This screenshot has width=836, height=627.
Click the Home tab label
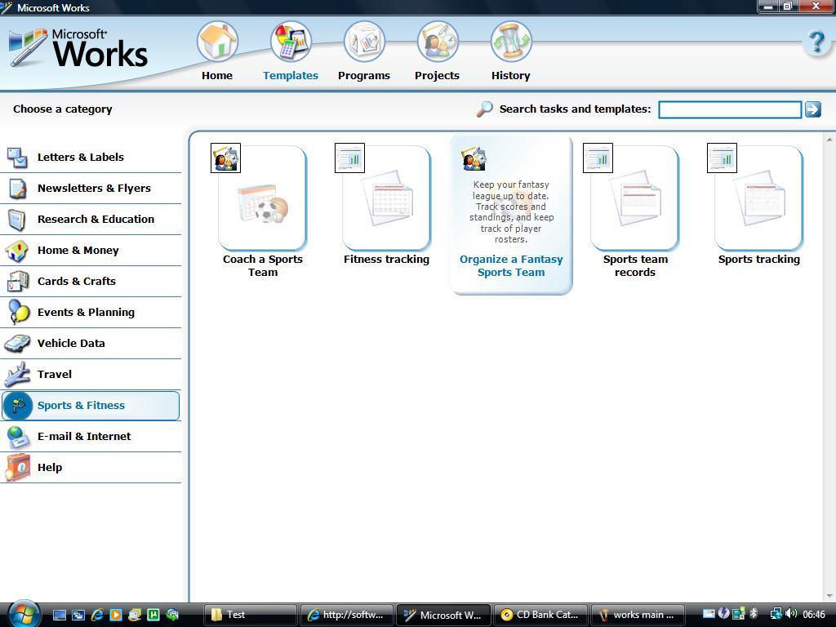click(x=217, y=75)
